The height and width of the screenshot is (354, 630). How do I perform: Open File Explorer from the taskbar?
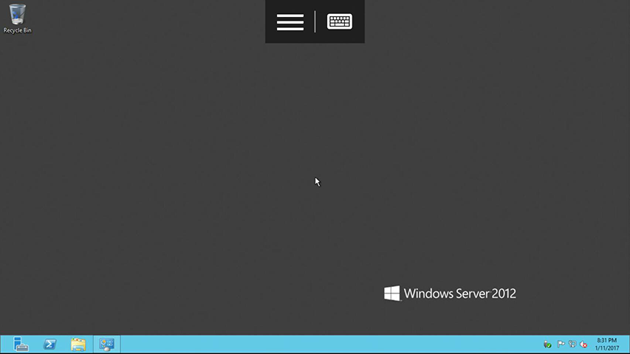pos(78,344)
